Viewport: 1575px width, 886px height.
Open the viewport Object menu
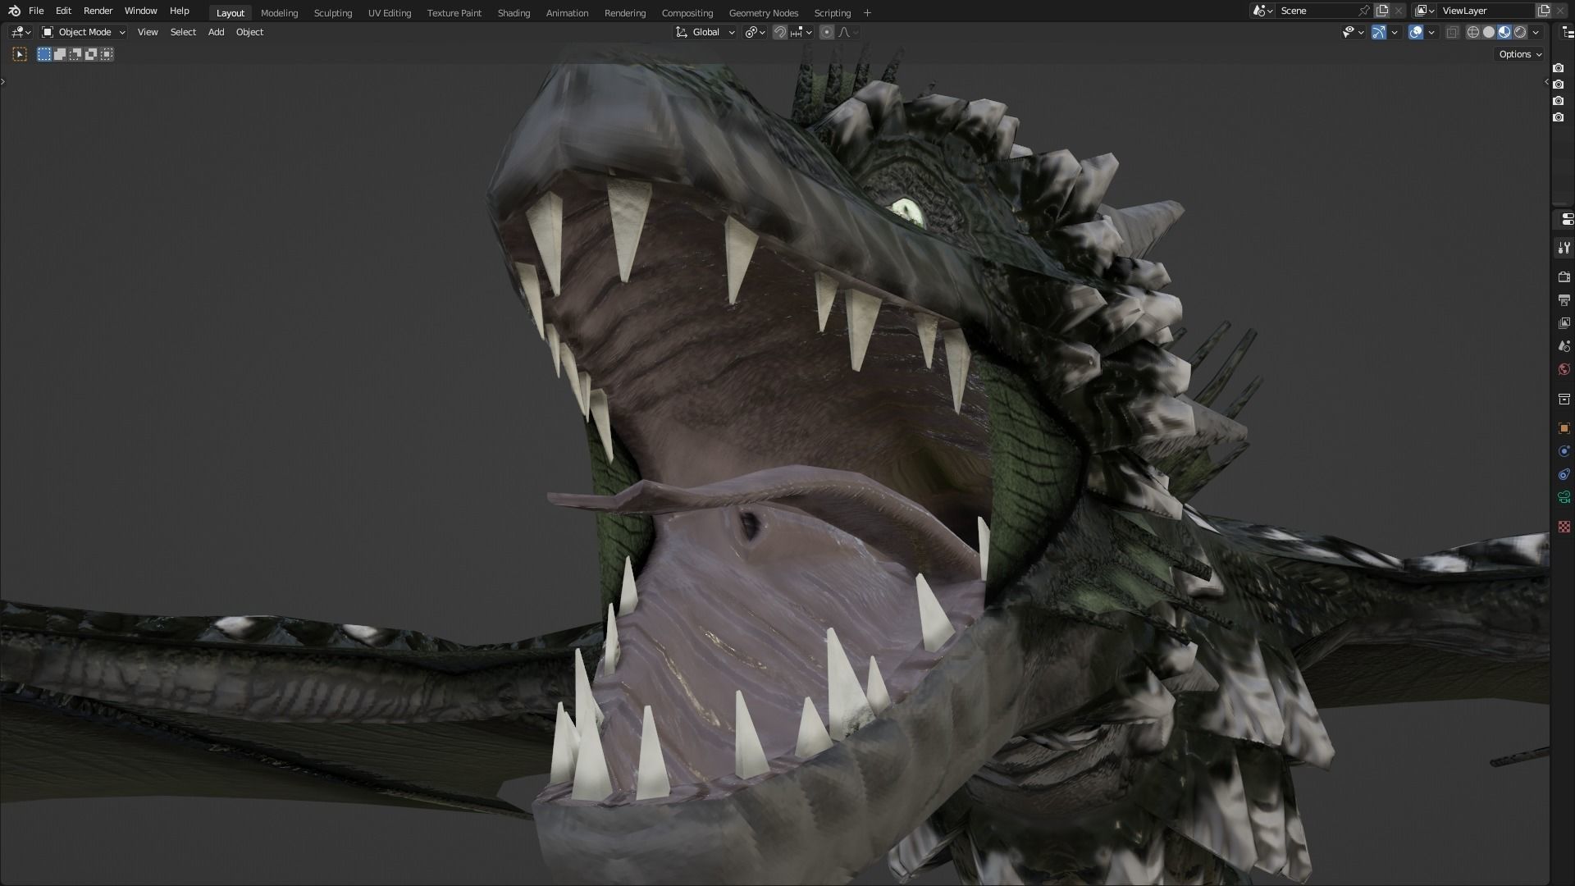point(249,32)
